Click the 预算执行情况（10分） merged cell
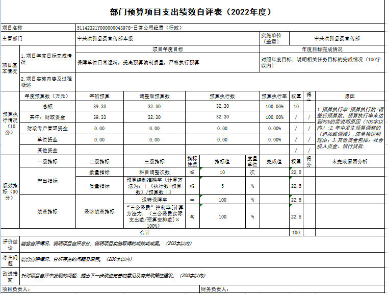Screen dimensions: 388x294 [10, 123]
